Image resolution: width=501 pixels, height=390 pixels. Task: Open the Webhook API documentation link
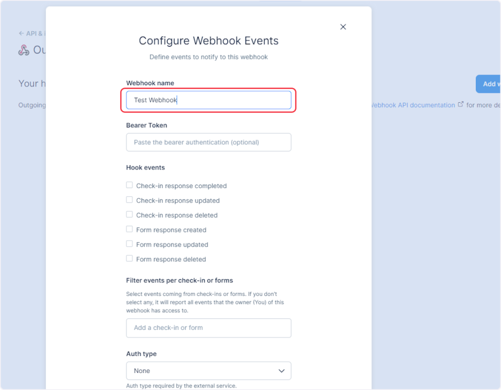pos(412,105)
